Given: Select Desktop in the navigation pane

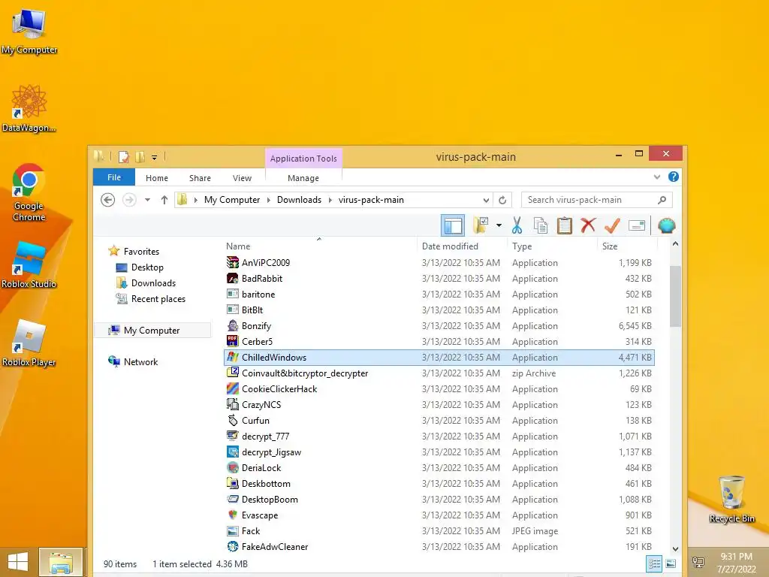Looking at the screenshot, I should [x=147, y=267].
